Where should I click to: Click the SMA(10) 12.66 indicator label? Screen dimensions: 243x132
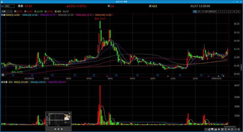[x=30, y=15]
